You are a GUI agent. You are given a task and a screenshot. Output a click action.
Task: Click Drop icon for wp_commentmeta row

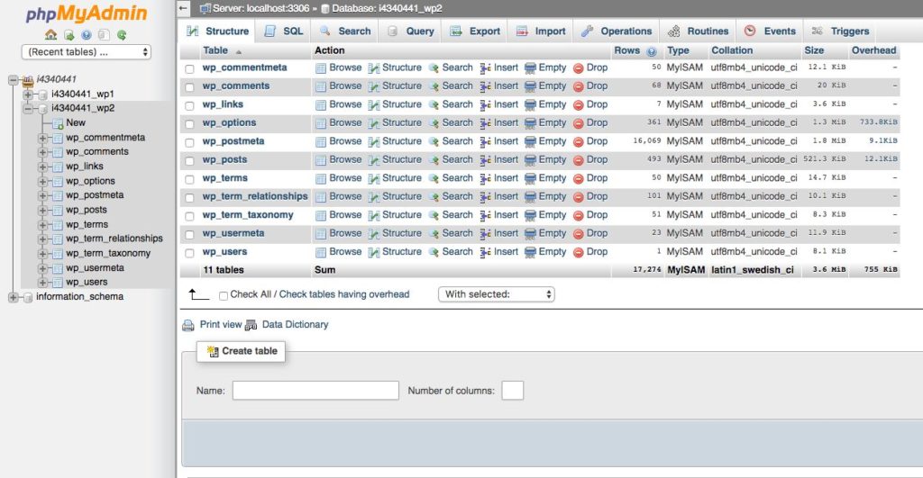tap(579, 68)
